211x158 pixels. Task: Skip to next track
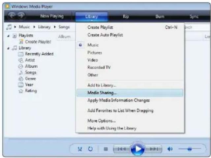click(x=153, y=149)
